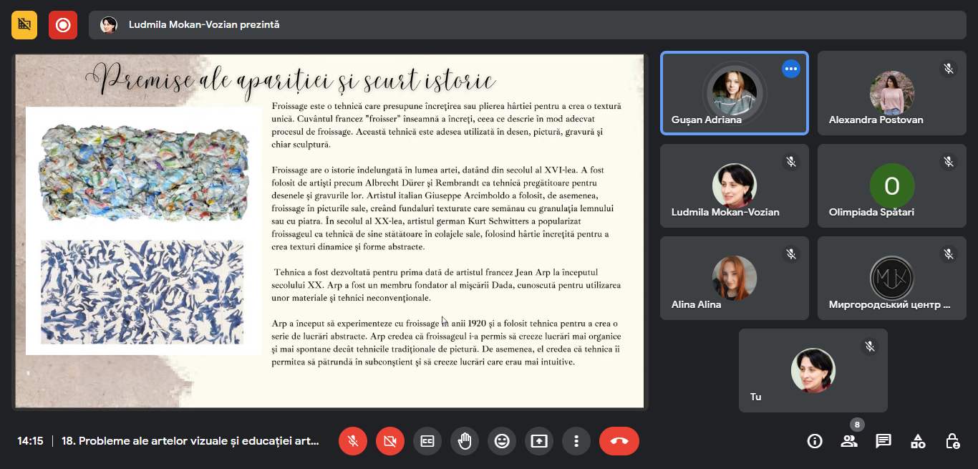Leave the call with red button

[619, 441]
